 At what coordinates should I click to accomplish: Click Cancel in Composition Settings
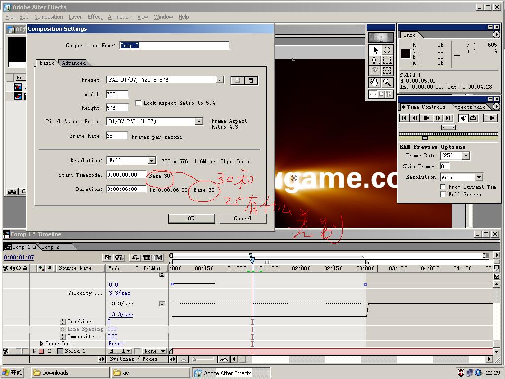tap(243, 218)
